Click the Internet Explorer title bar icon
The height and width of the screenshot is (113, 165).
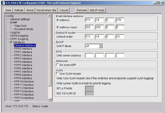pos(3,3)
